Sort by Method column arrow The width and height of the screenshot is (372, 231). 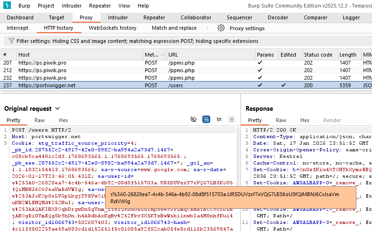click(163, 55)
